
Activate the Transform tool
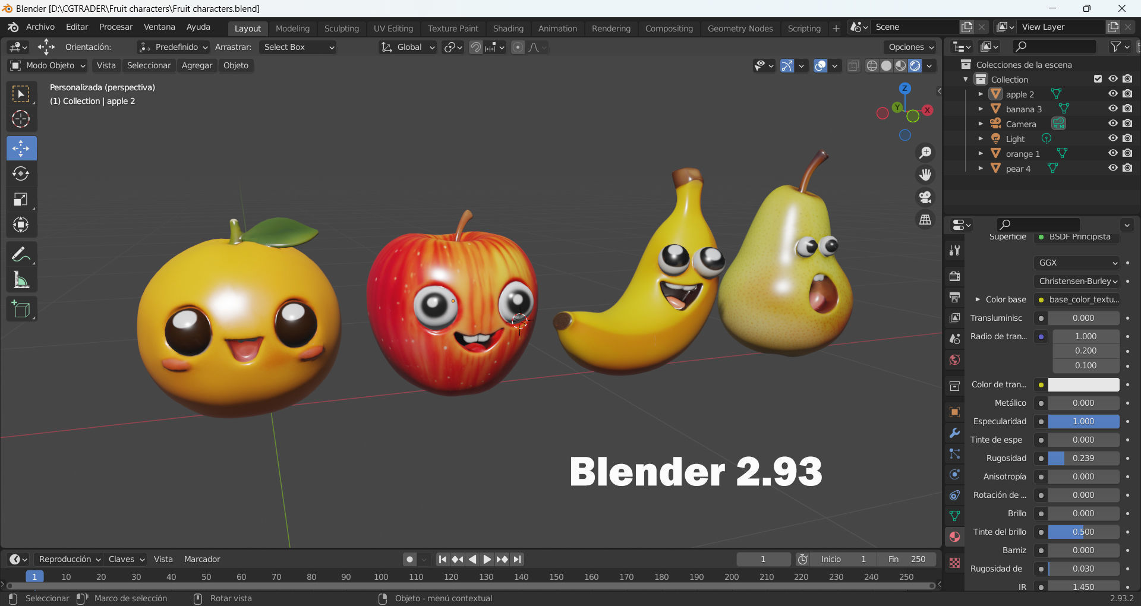21,225
